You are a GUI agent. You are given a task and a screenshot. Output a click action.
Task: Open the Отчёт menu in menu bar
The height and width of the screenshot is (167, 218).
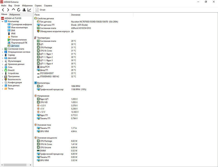tap(17, 6)
